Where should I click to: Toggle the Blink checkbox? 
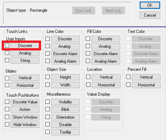[x=47, y=109]
